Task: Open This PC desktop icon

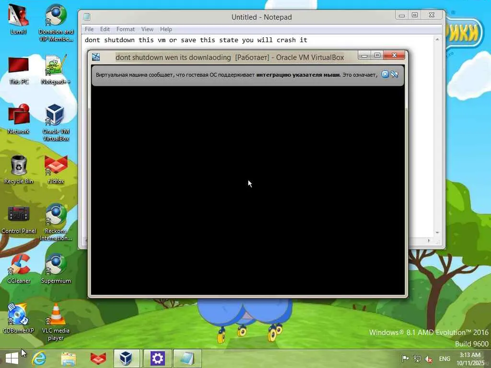Action: coord(19,70)
